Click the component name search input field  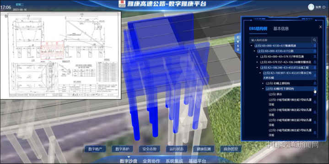(280, 40)
